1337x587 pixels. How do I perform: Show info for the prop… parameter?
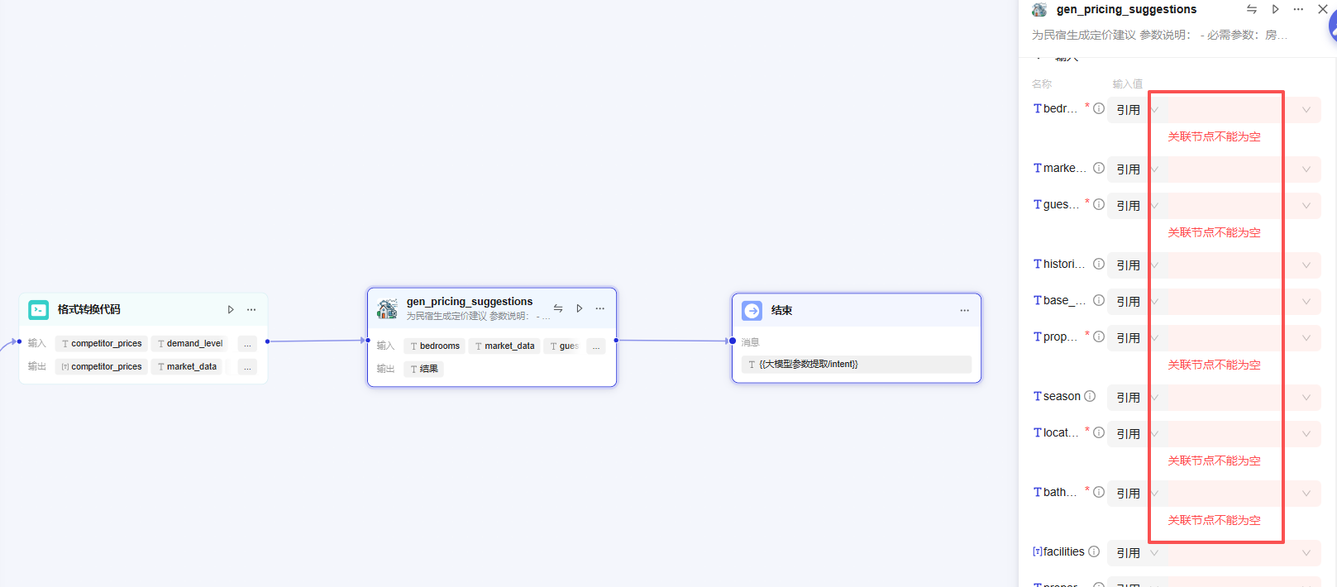pos(1099,336)
